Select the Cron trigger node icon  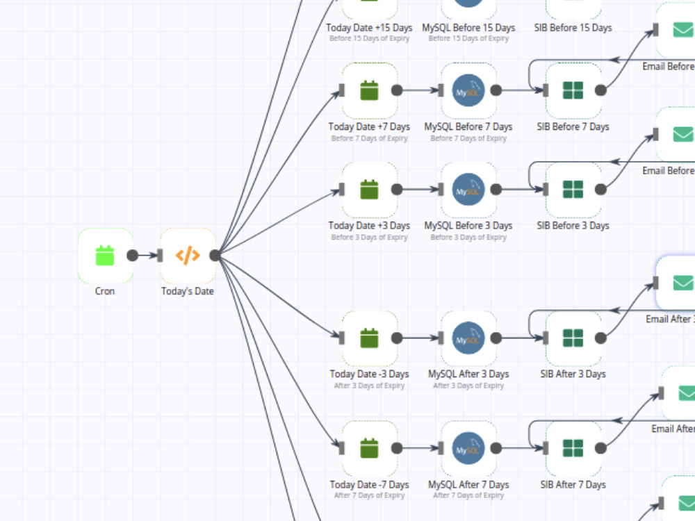click(105, 256)
